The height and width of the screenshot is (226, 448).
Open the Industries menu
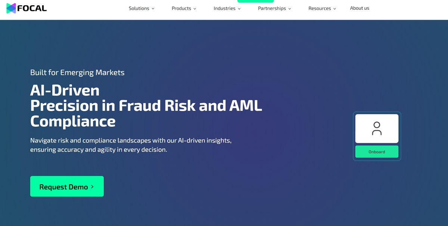click(224, 9)
